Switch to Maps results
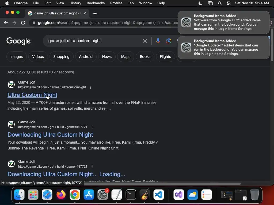The width and height of the screenshot is (274, 205). (x=126, y=57)
